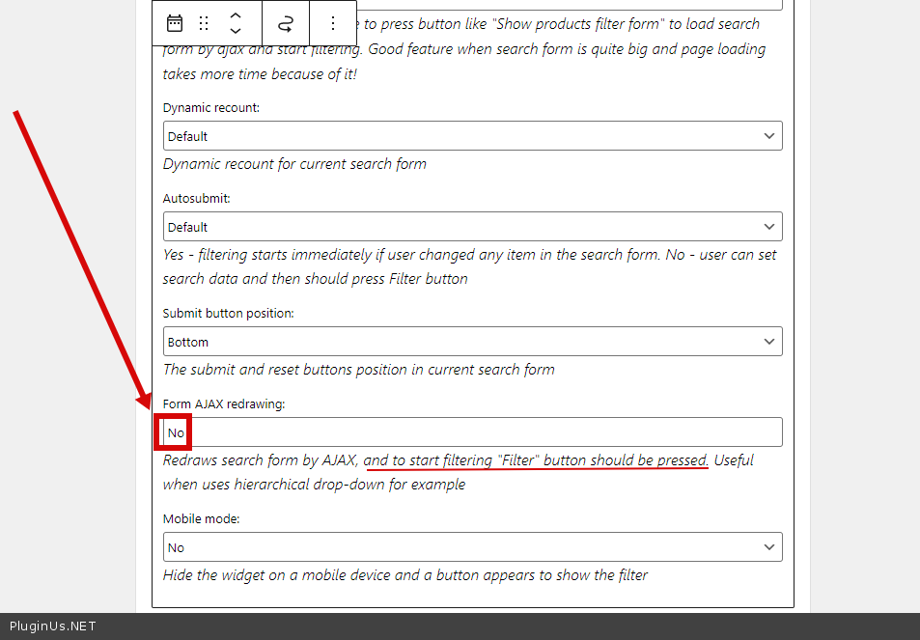Click the "Dynamic recount:" field label
Screen dimensions: 920x640
pyautogui.click(x=210, y=108)
